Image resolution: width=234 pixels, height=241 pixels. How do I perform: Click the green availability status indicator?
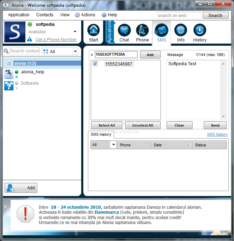coord(30,24)
